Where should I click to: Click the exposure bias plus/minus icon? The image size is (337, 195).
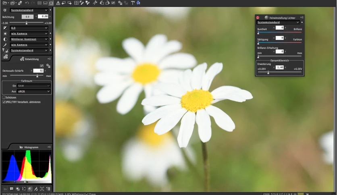[5, 28]
